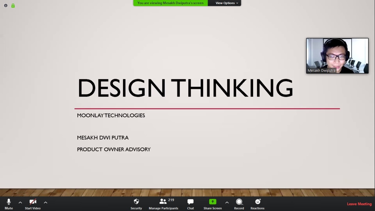Screen dimensions: 375x211
Task: Click green Share Screen button
Action: pyautogui.click(x=213, y=204)
